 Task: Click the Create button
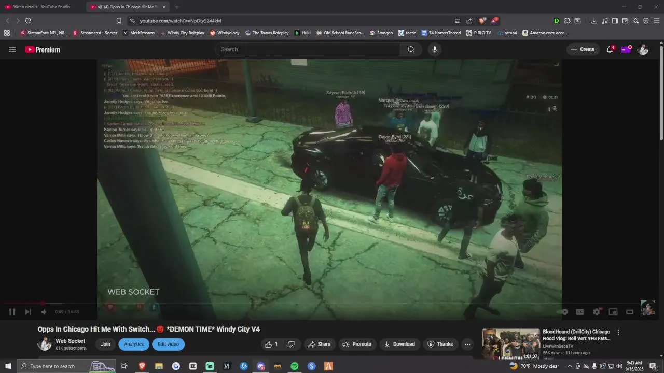click(583, 49)
